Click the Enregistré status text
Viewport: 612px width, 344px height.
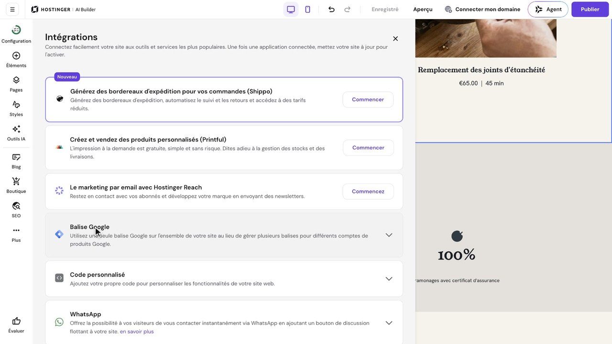(385, 9)
